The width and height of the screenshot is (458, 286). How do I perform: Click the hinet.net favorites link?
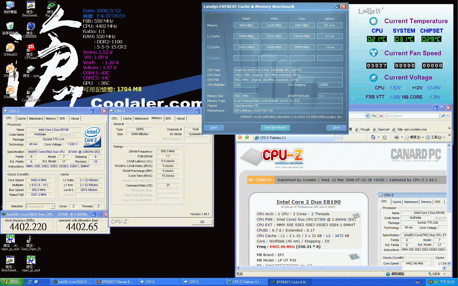[381, 129]
